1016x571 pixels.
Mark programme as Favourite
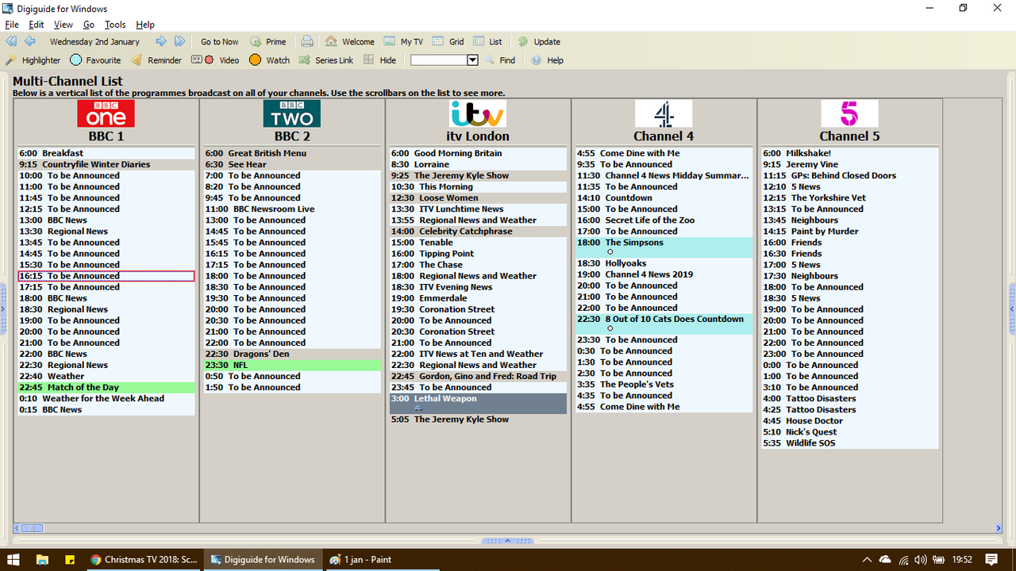click(x=95, y=60)
